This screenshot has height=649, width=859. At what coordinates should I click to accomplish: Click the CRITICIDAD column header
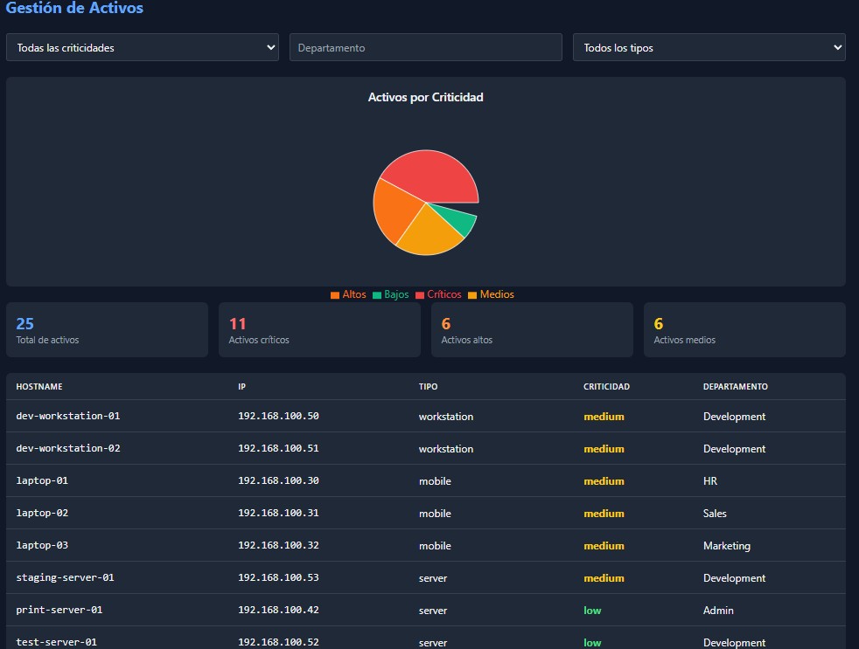(x=606, y=387)
